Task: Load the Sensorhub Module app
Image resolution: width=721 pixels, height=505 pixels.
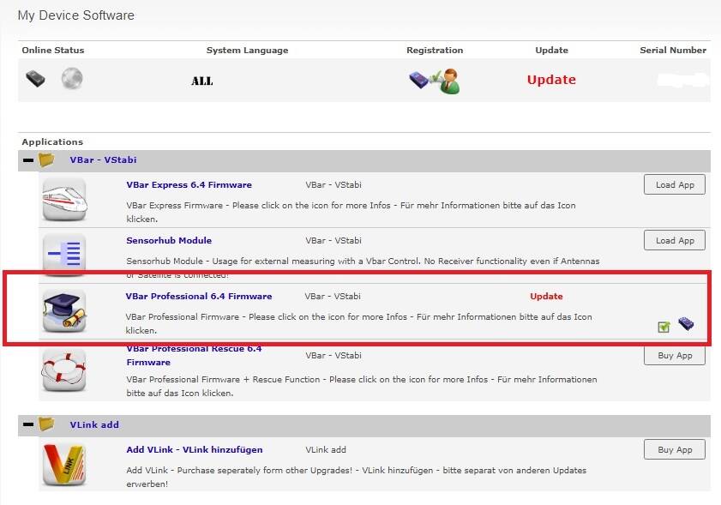Action: coord(675,240)
